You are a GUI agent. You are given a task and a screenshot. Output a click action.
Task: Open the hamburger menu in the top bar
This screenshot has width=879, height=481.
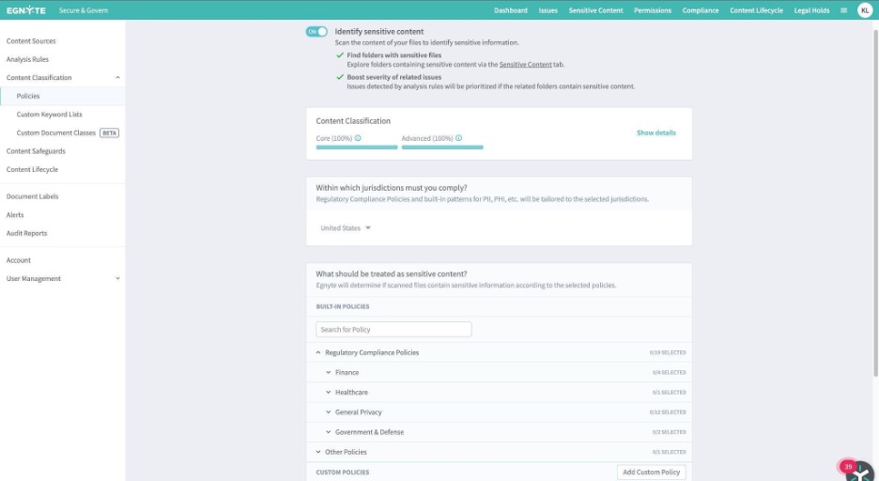(843, 10)
